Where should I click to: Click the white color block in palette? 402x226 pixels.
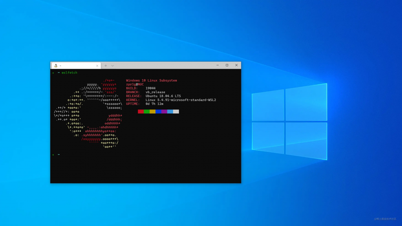[176, 111]
